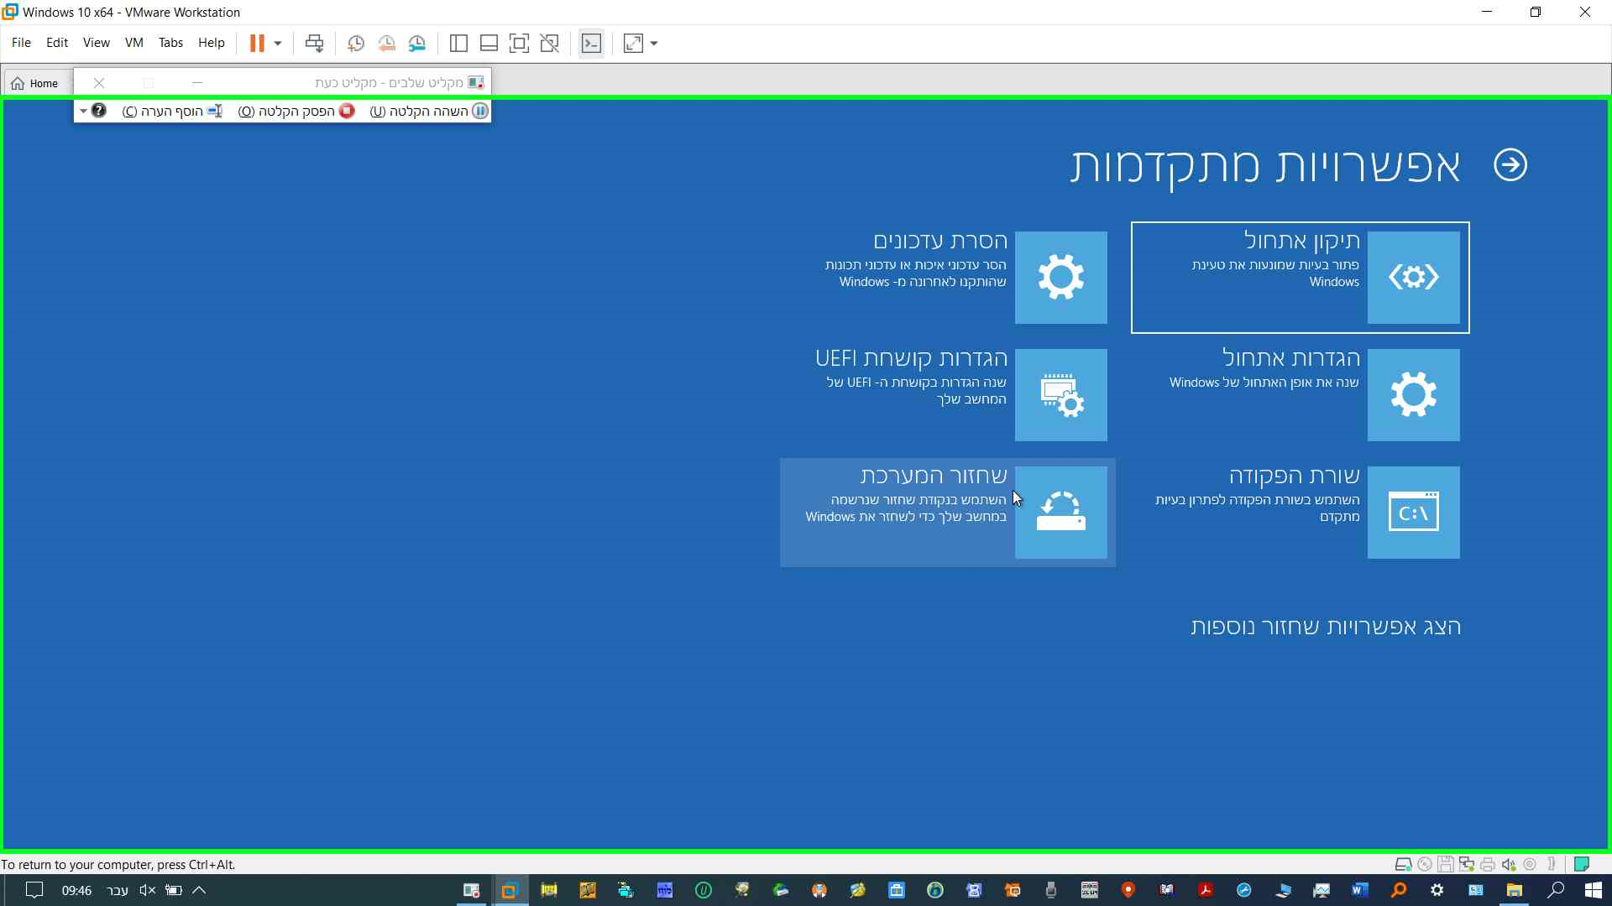The width and height of the screenshot is (1612, 906).
Task: Toggle the VMware console view button
Action: 591,44
